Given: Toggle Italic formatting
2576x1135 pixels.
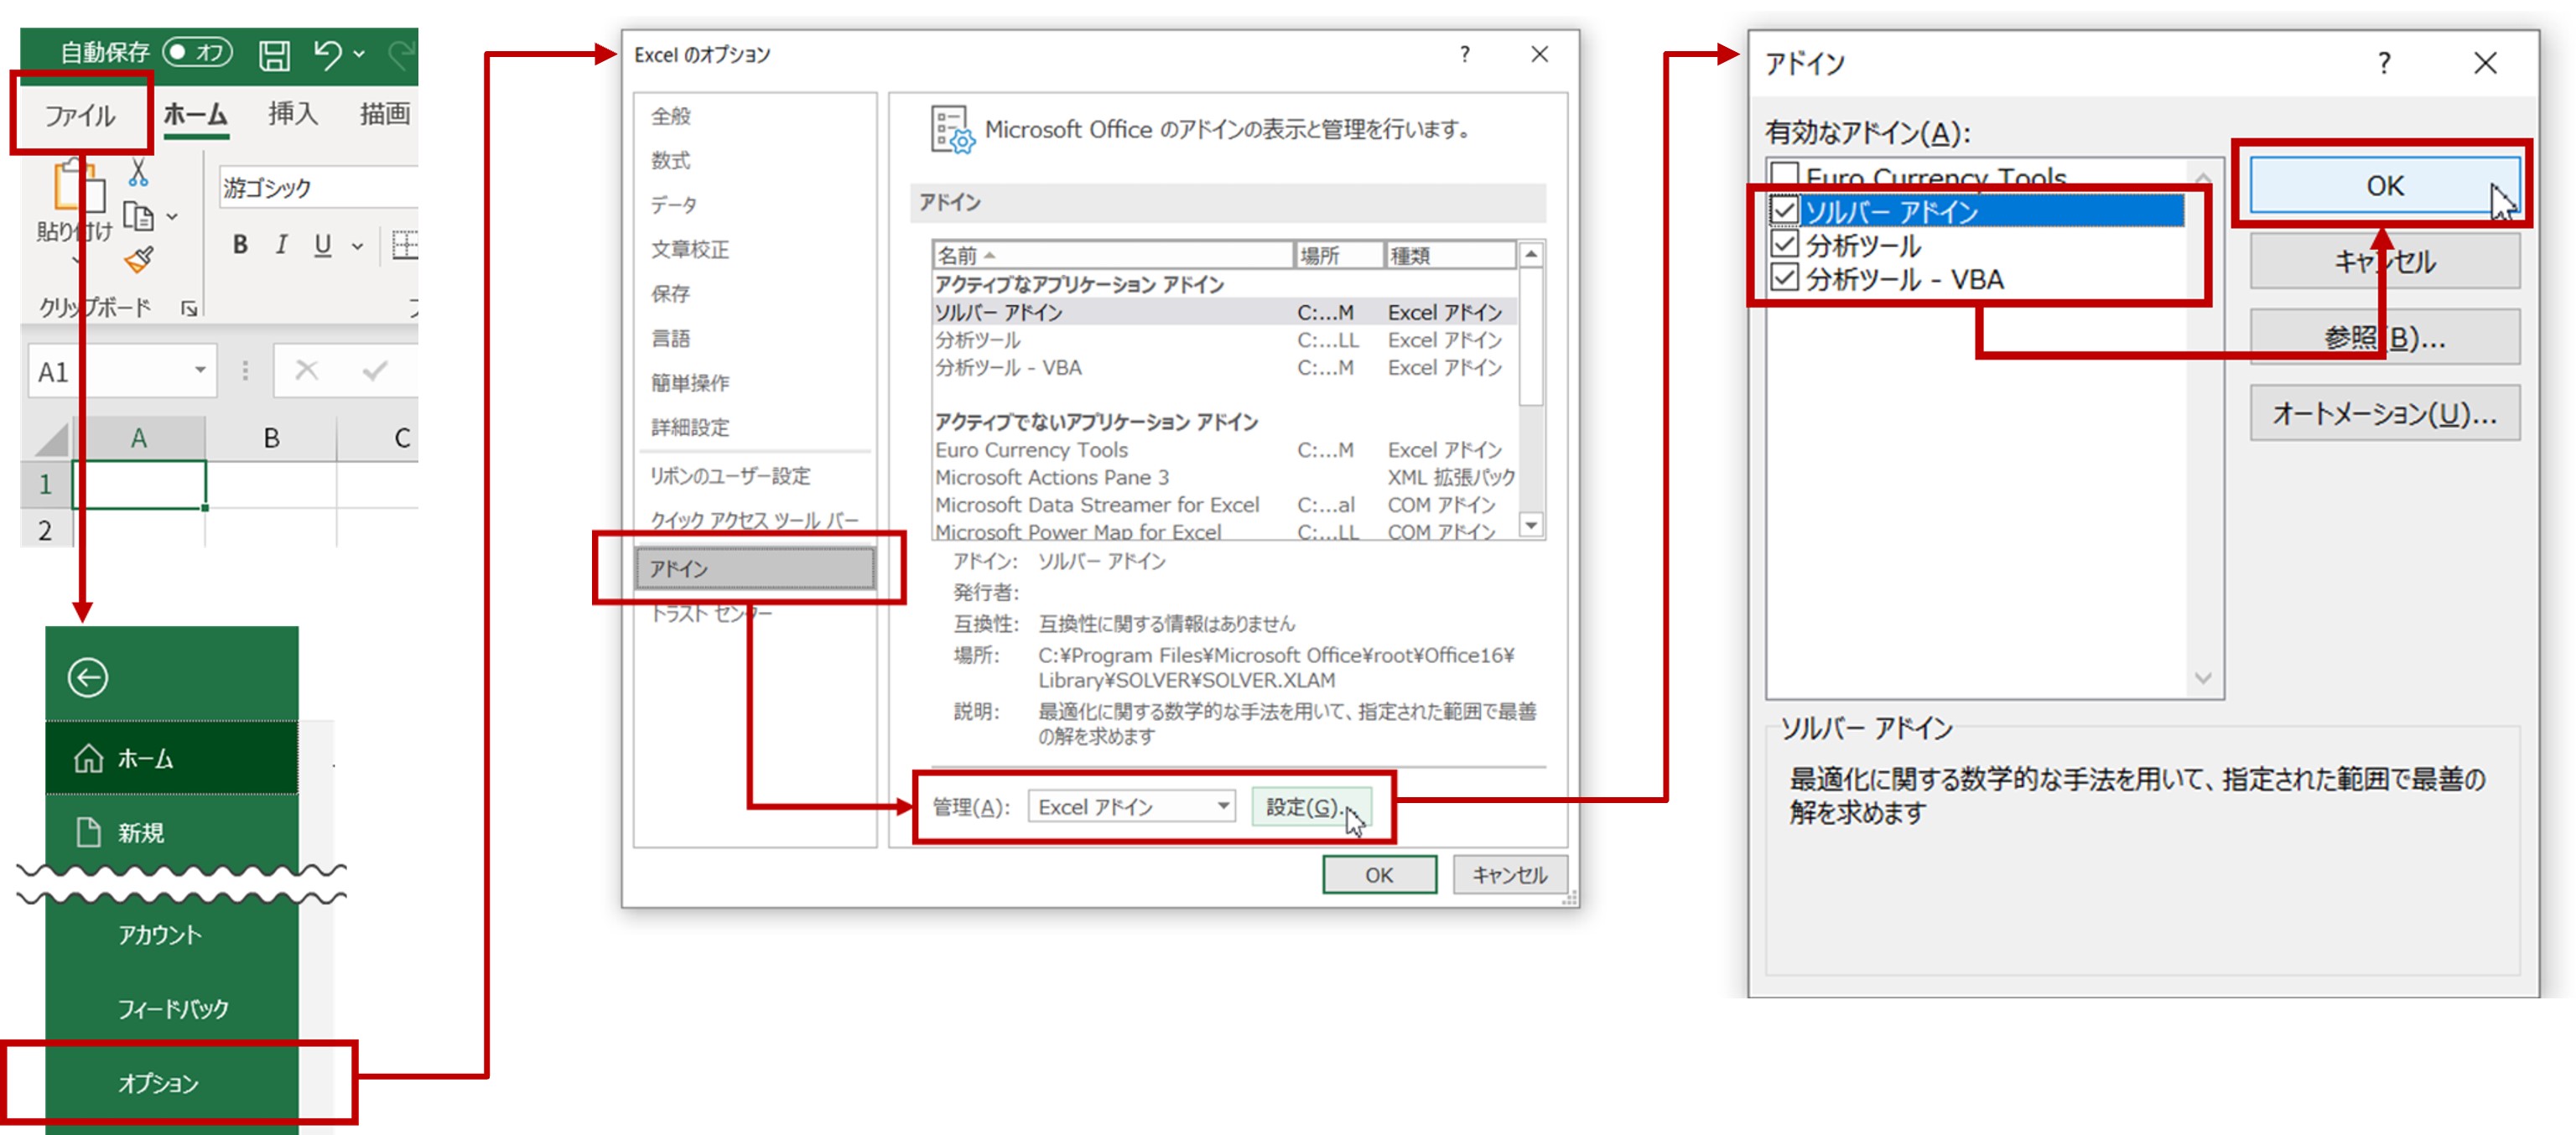Looking at the screenshot, I should [x=282, y=244].
